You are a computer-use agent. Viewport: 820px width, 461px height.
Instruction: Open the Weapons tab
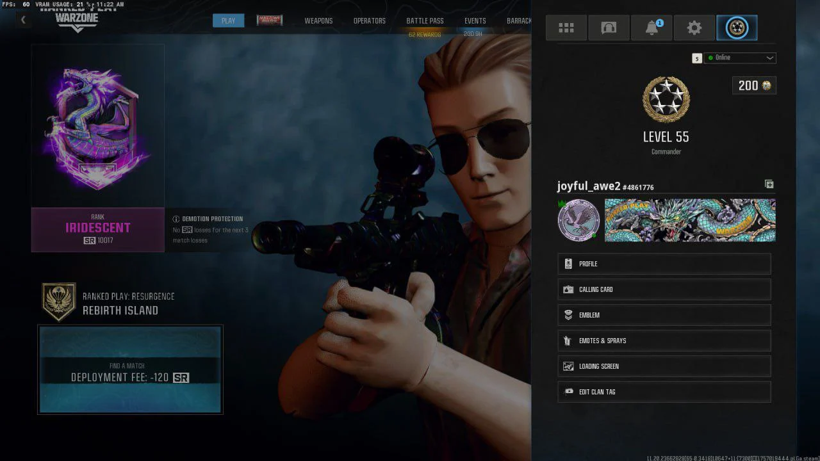318,20
